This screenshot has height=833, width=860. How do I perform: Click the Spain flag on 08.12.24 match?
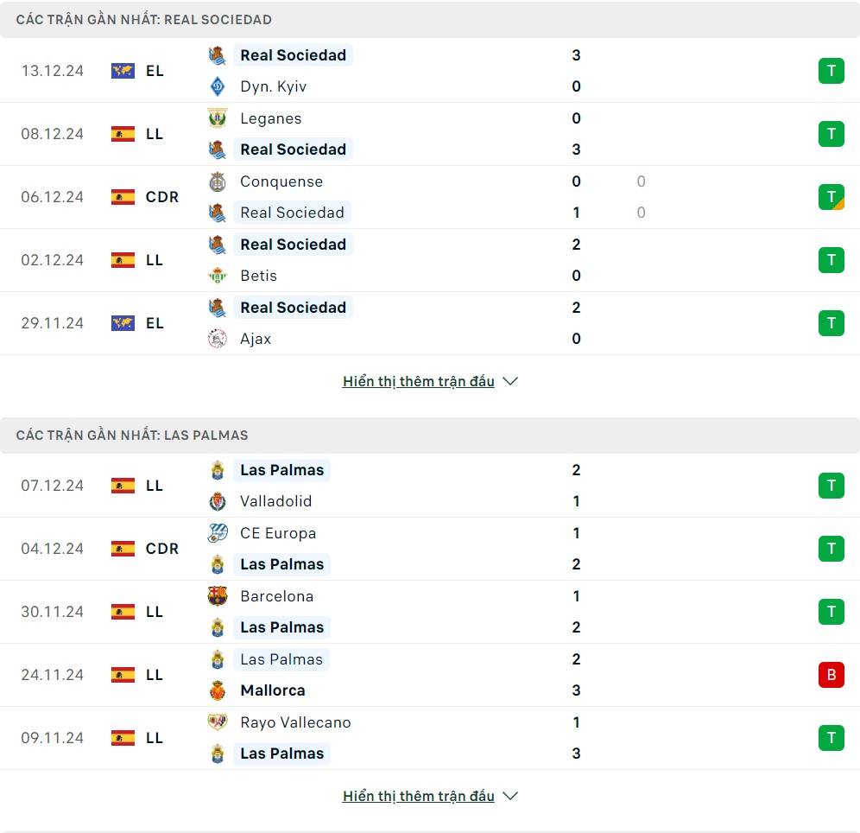123,134
